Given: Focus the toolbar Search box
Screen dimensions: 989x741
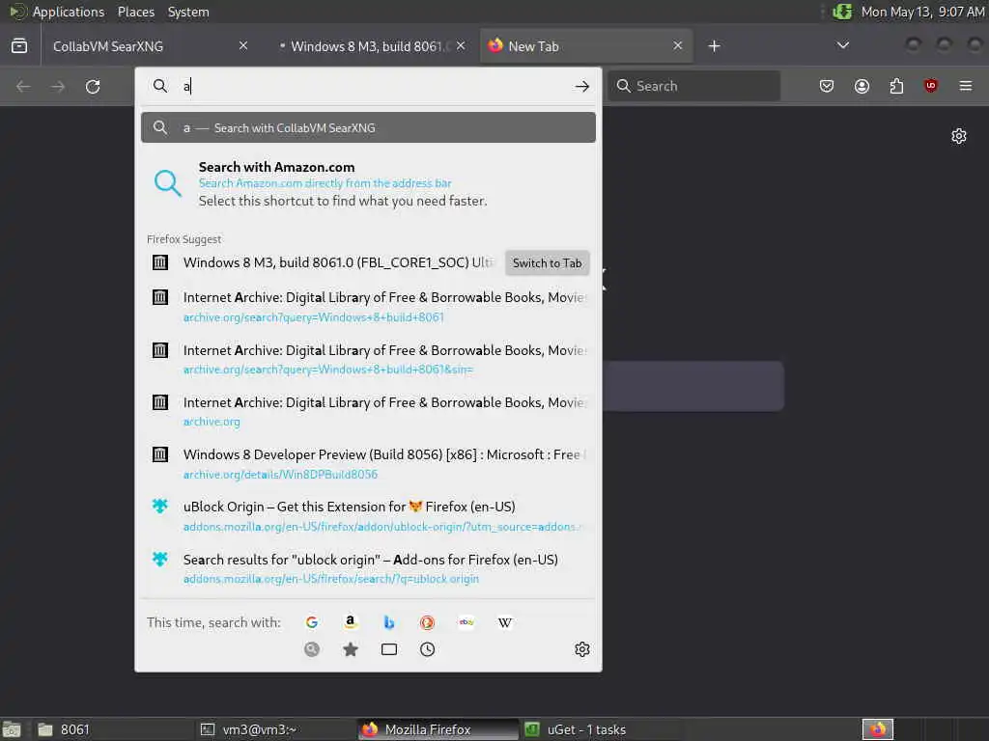Looking at the screenshot, I should (x=693, y=86).
